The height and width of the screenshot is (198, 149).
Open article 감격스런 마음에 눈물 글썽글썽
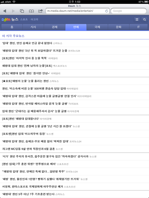74,96
